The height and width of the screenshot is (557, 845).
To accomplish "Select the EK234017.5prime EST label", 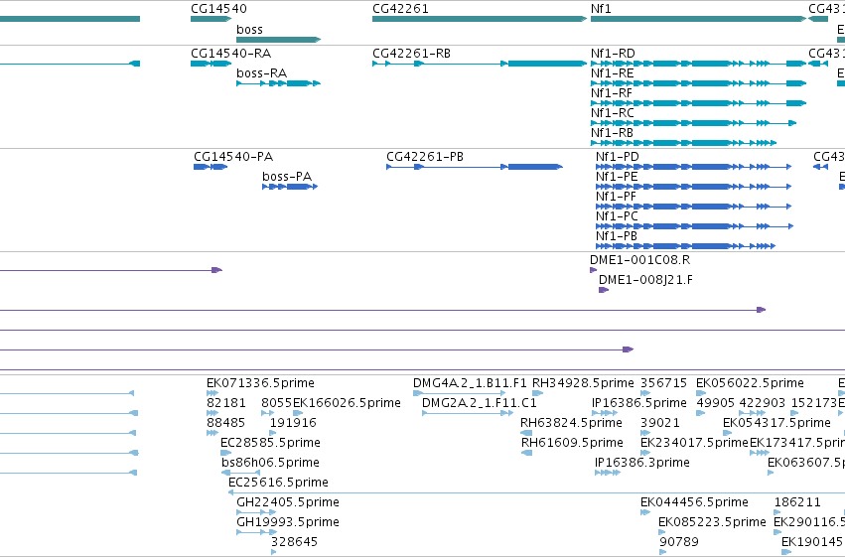I will [695, 443].
